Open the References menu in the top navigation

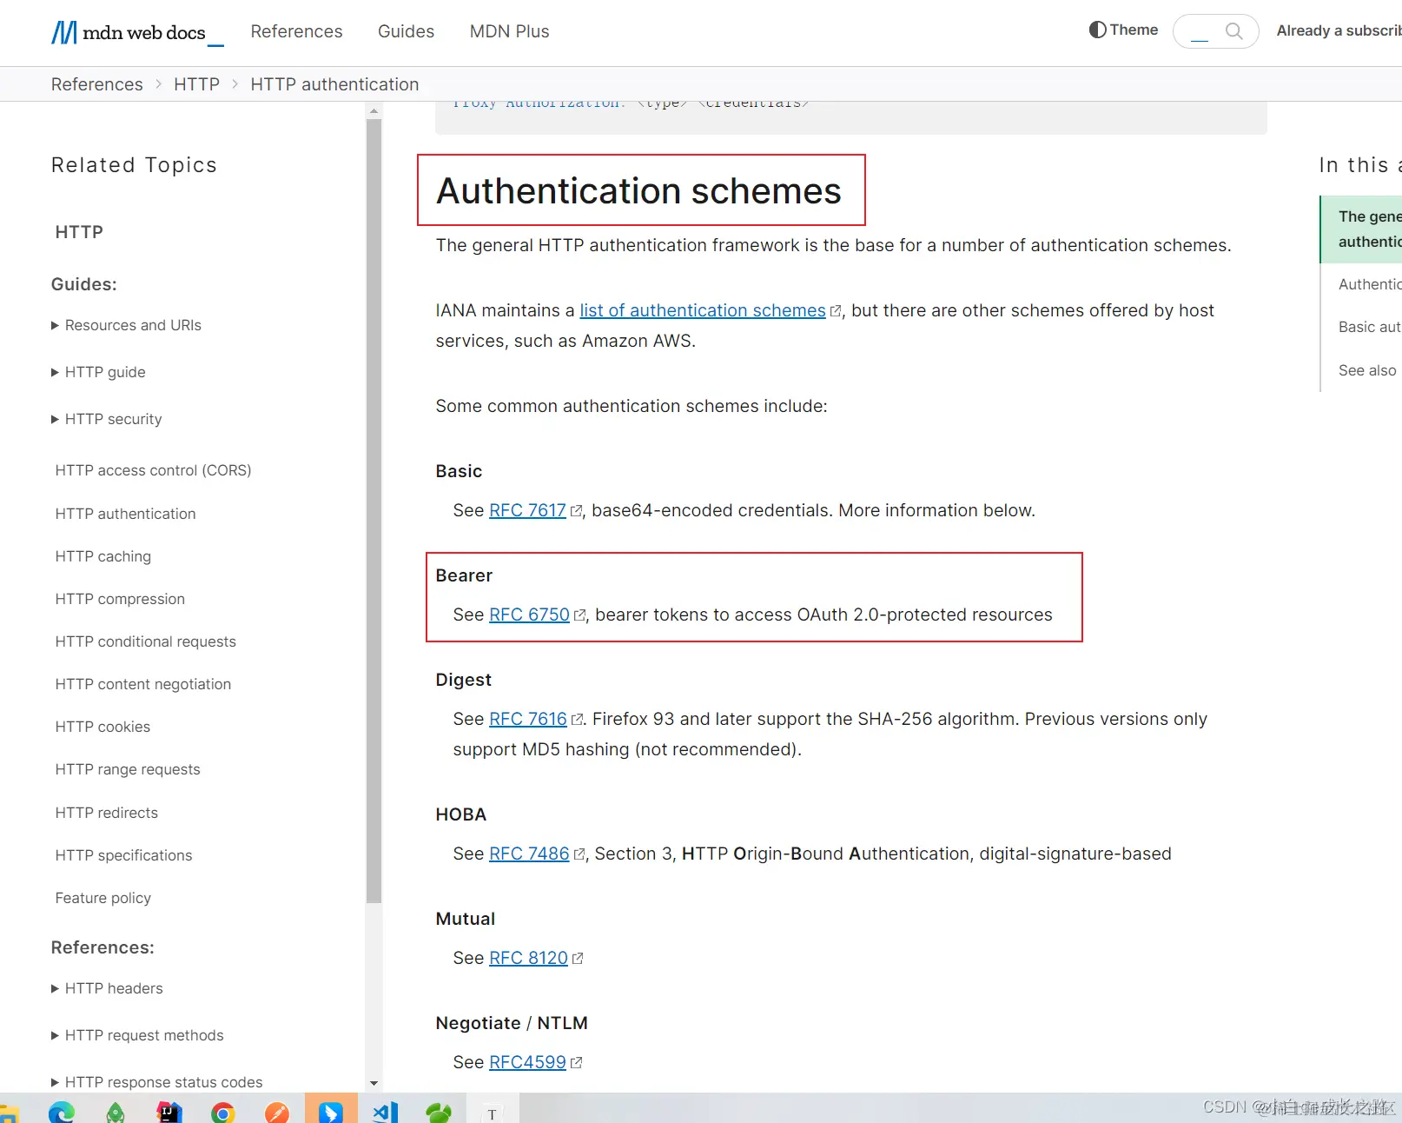click(296, 31)
